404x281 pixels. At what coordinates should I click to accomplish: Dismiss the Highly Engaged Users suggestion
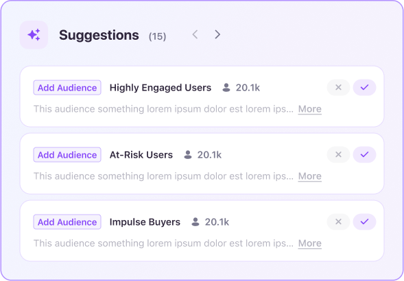(338, 88)
